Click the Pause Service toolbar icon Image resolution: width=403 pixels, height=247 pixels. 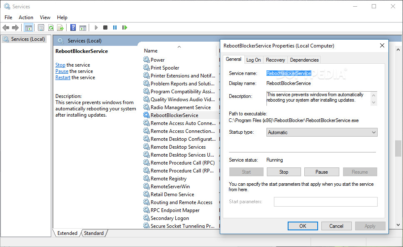pos(115,27)
